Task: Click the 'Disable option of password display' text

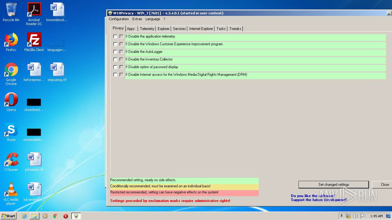Action: point(152,67)
